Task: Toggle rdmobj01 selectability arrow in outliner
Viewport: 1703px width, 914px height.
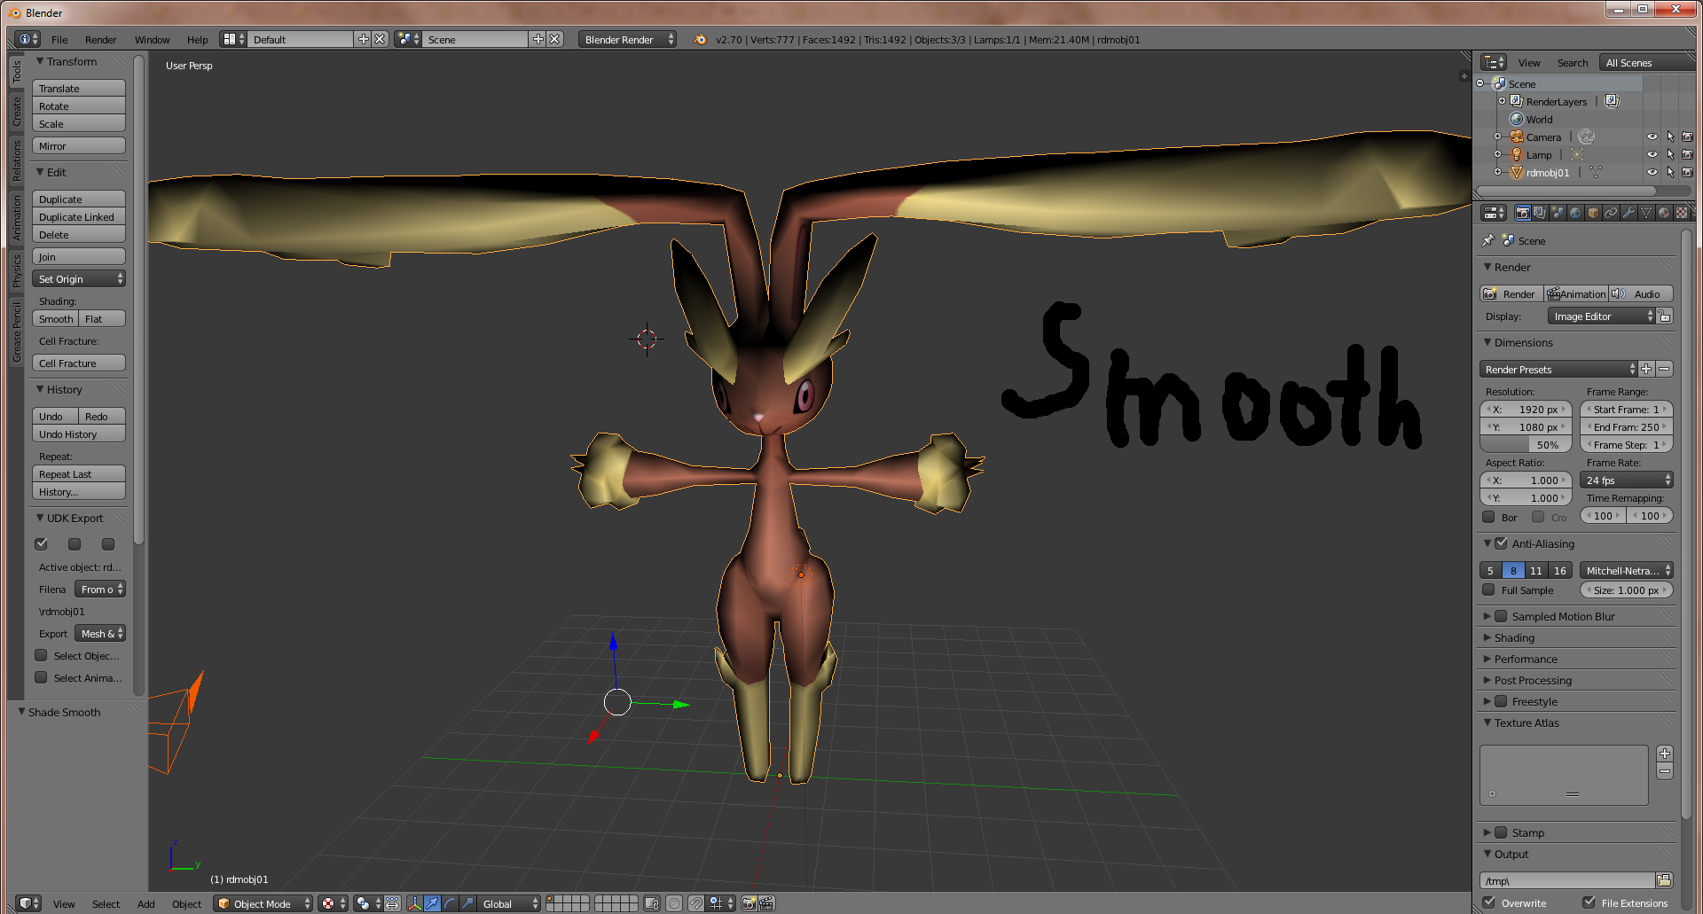Action: (1669, 172)
